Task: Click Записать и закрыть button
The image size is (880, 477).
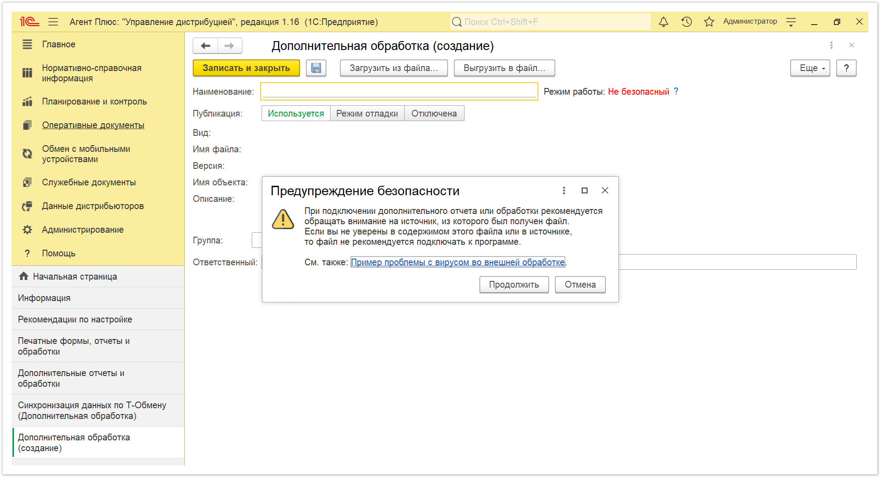Action: point(246,68)
